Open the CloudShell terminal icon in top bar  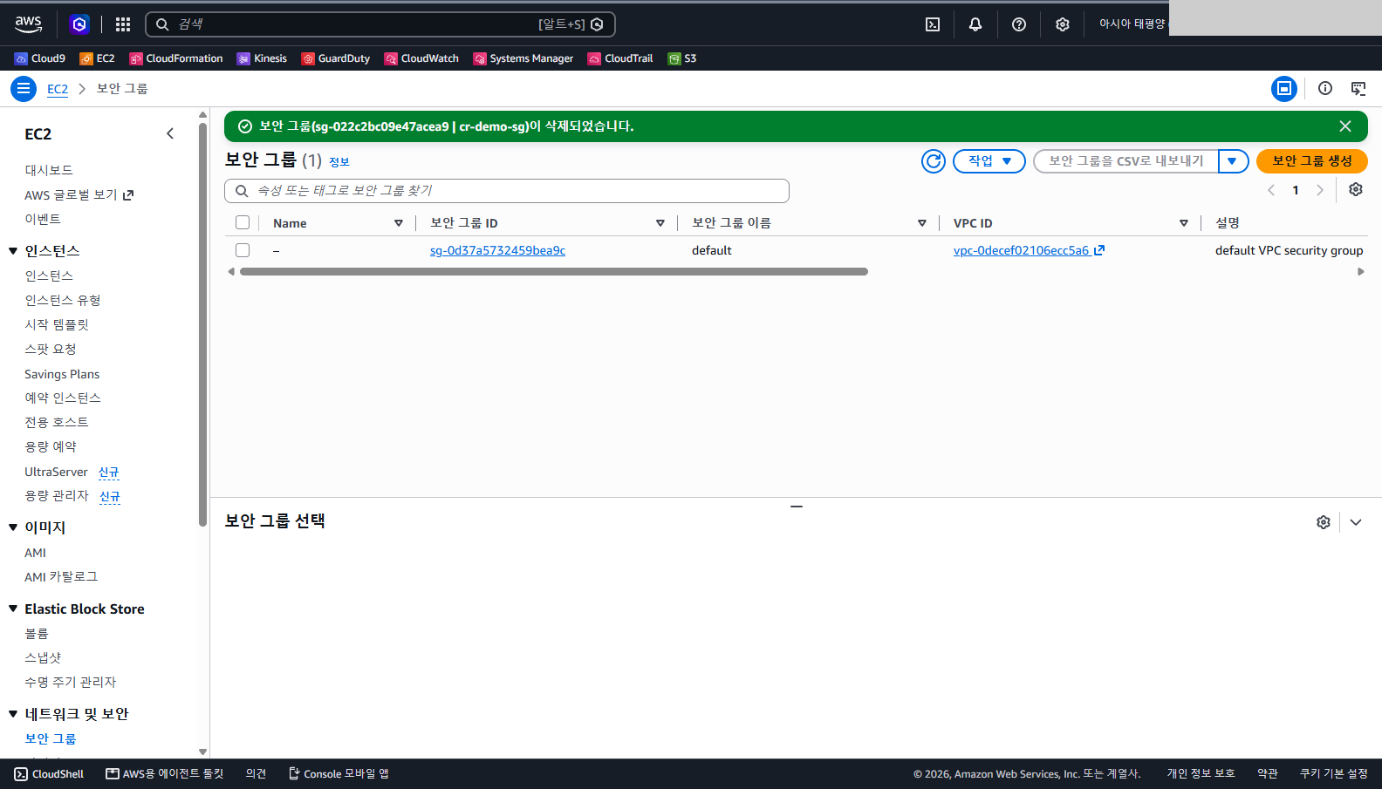tap(933, 24)
